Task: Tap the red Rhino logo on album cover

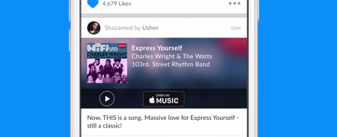Action: (x=122, y=46)
